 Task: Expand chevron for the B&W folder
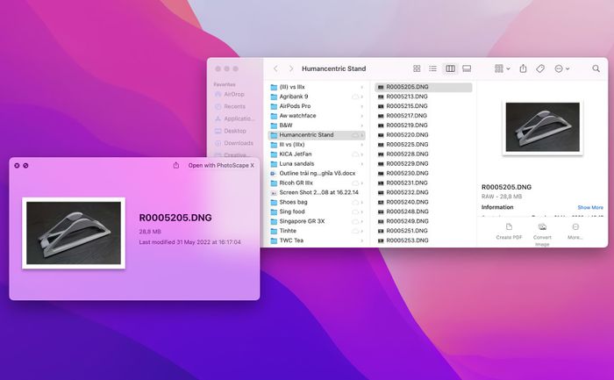click(361, 125)
